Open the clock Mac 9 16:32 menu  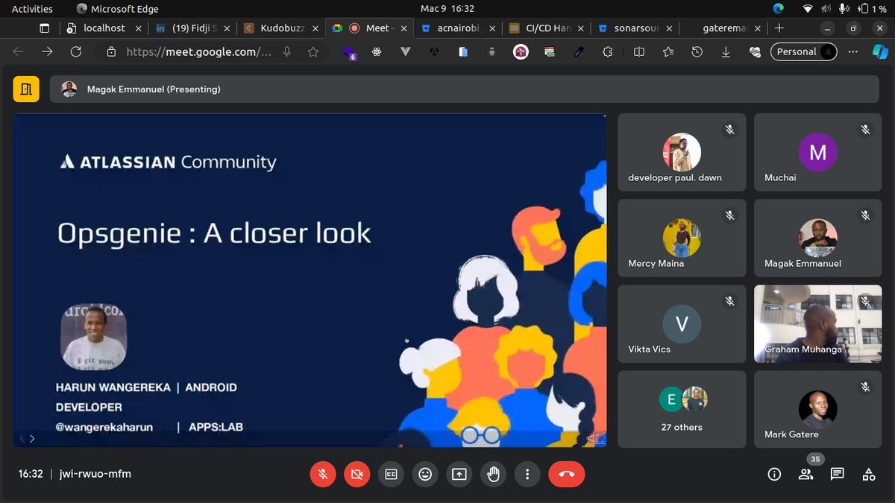pyautogui.click(x=447, y=9)
